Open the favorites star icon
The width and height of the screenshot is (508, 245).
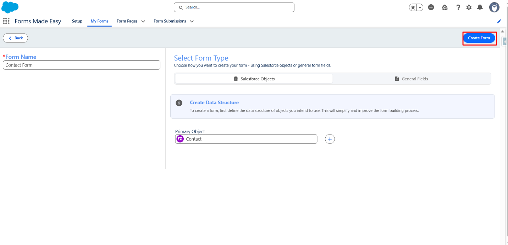pos(413,7)
